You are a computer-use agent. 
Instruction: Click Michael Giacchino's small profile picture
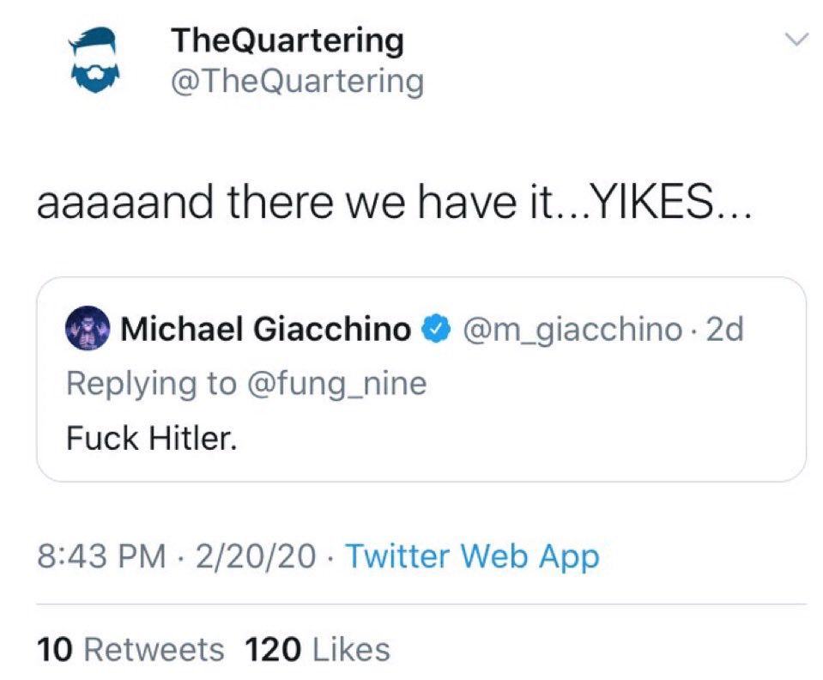coord(87,331)
